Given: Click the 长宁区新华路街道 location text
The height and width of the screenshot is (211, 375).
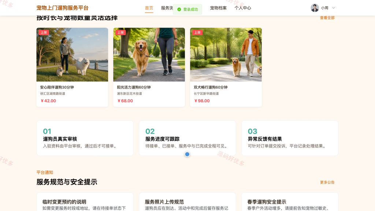Looking at the screenshot, I should [x=206, y=93].
